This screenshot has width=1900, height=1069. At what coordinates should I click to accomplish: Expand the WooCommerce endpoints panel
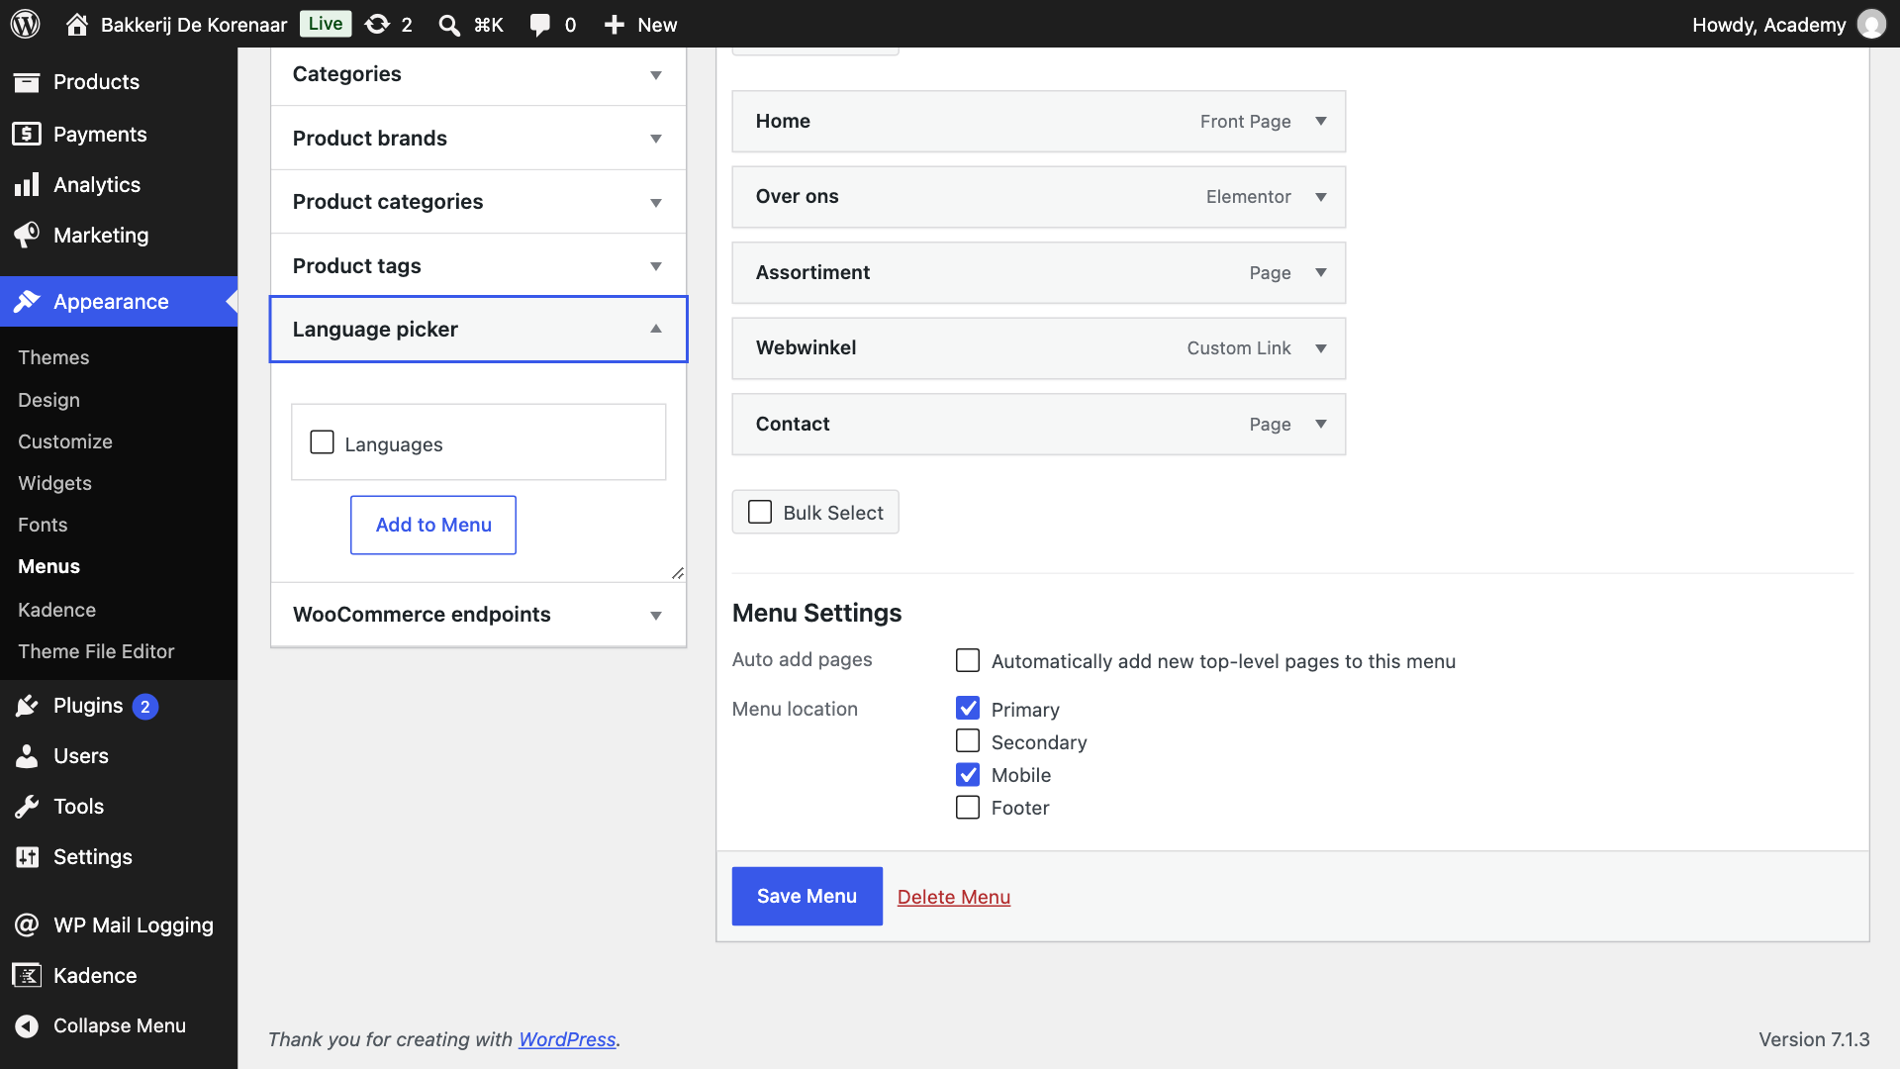(x=478, y=615)
